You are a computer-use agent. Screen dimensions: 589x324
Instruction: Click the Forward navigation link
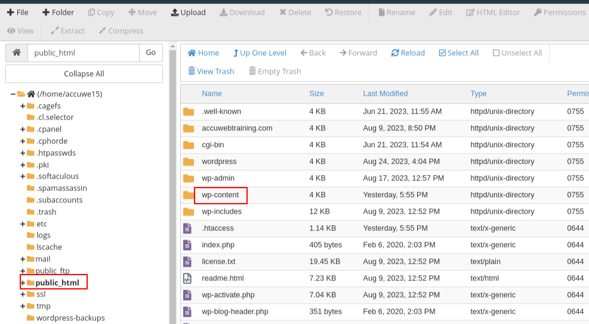click(358, 53)
